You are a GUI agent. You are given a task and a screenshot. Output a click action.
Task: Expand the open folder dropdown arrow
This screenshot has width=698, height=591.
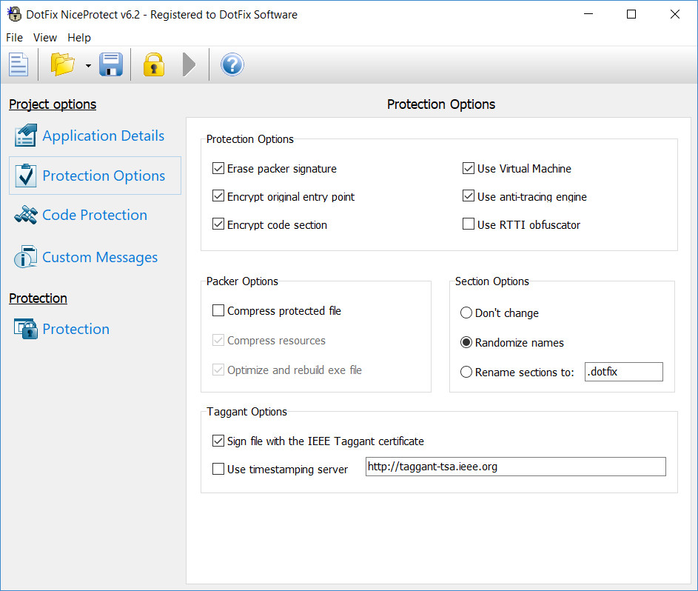pos(88,66)
